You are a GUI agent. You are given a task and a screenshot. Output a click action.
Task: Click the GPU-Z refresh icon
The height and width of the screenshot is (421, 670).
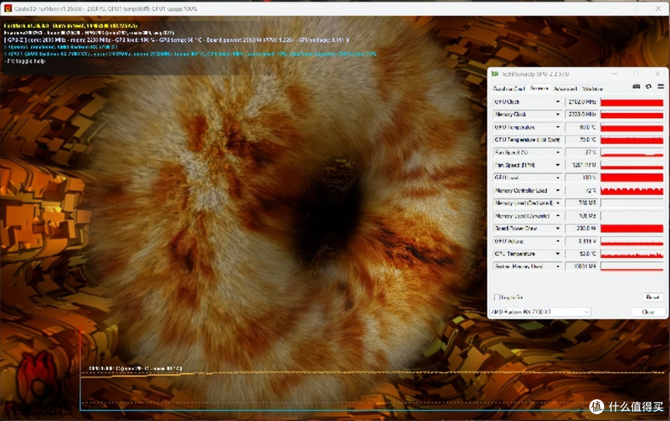click(x=649, y=86)
